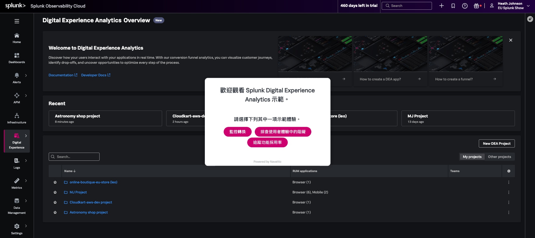This screenshot has height=238, width=535.
Task: Open Data Management in sidebar
Action: tap(17, 206)
